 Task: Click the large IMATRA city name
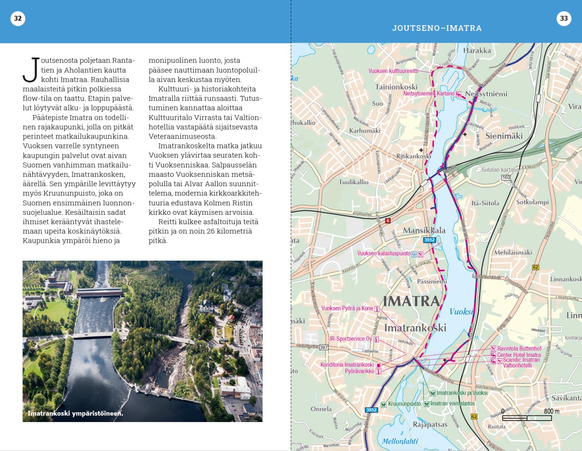click(x=412, y=301)
